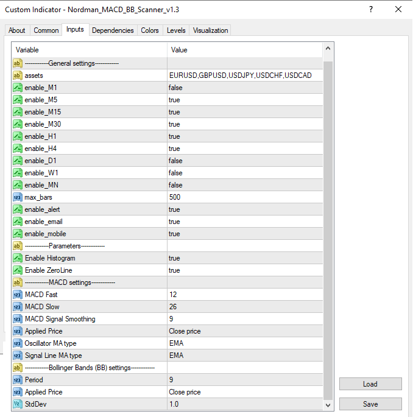Screen dimensions: 413x417
Task: Click the icon beside Enable ZeroLine
Action: (17, 270)
